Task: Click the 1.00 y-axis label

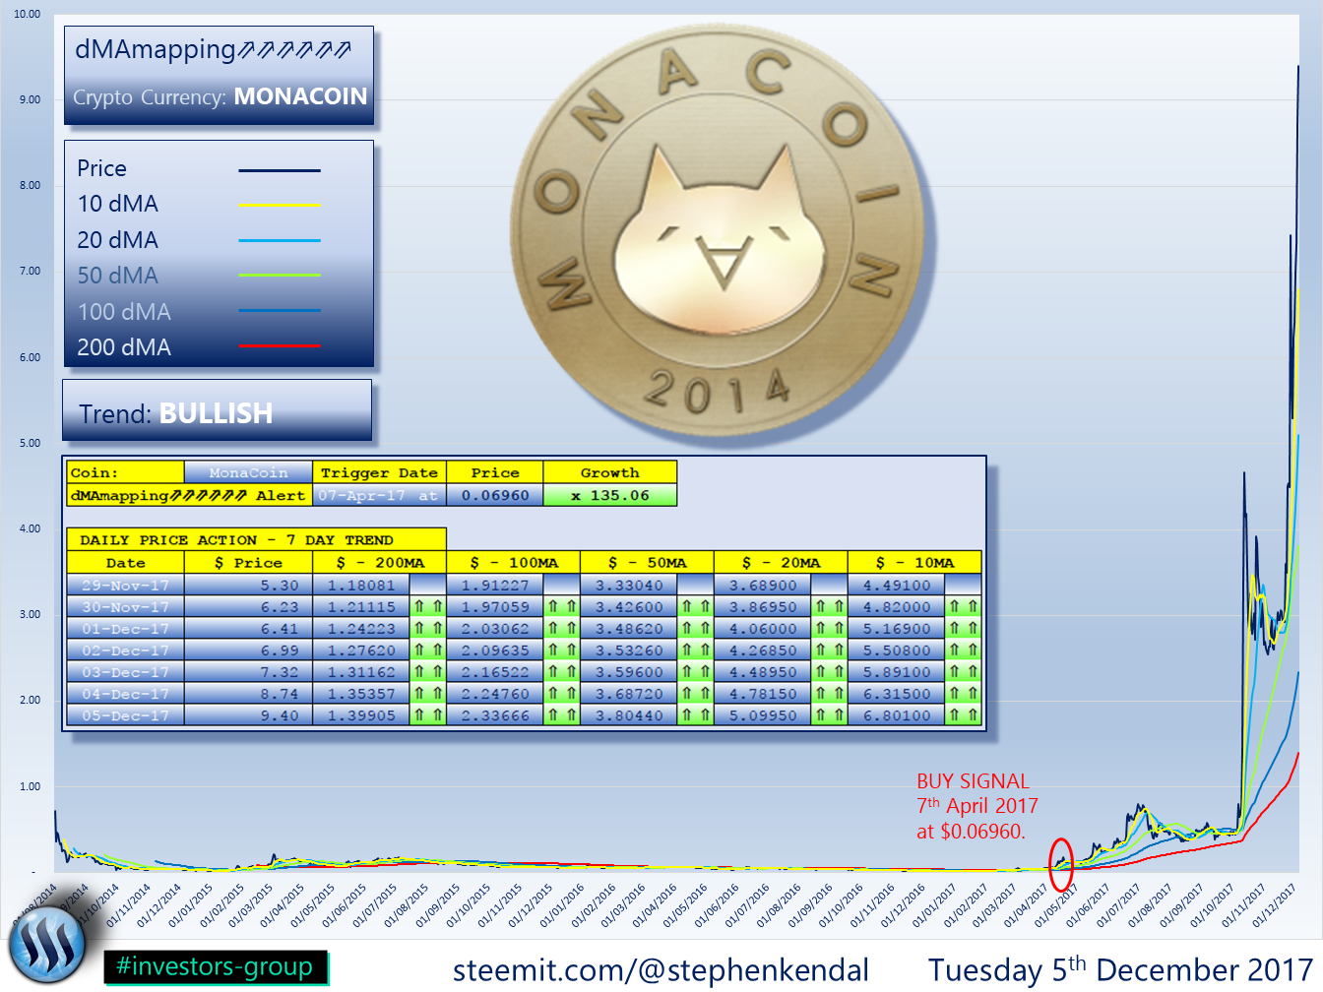Action: (31, 786)
